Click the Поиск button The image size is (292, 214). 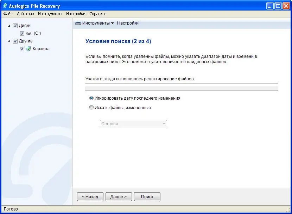147,196
